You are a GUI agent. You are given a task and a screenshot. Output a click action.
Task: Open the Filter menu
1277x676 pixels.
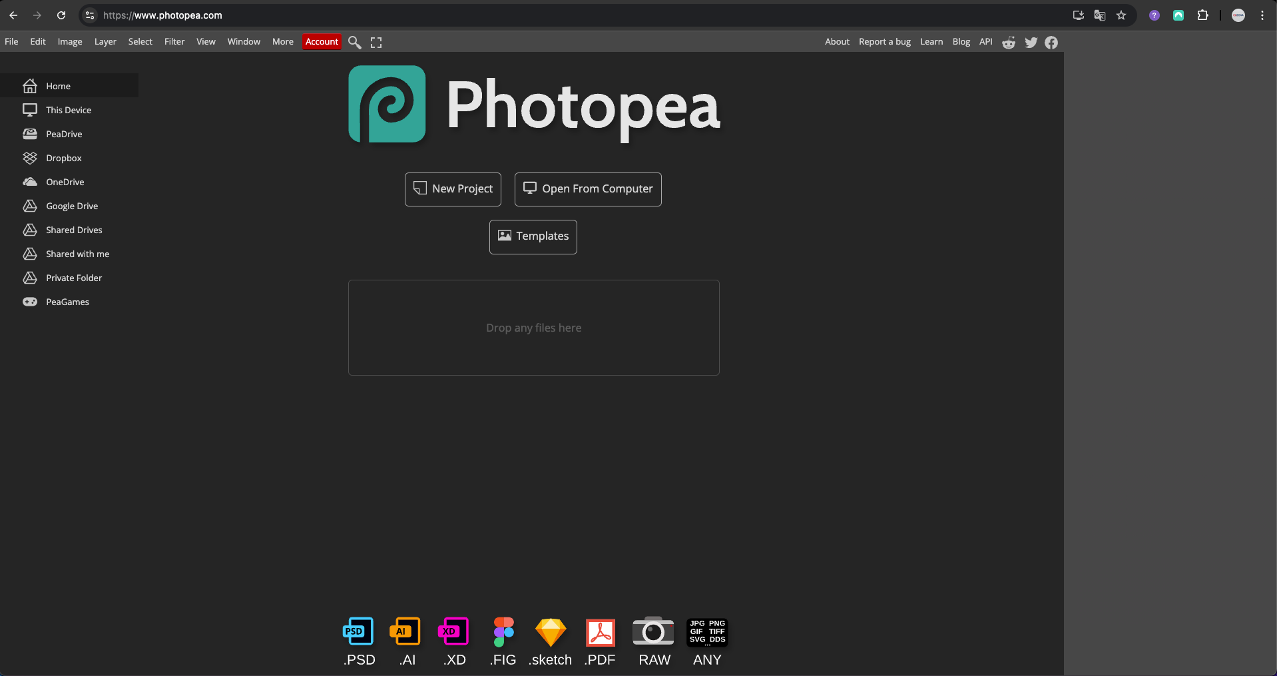tap(174, 41)
